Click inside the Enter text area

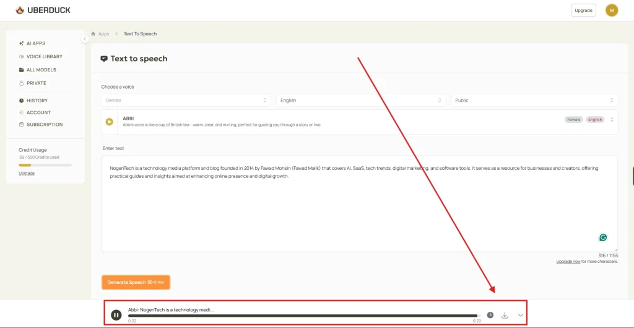click(360, 204)
